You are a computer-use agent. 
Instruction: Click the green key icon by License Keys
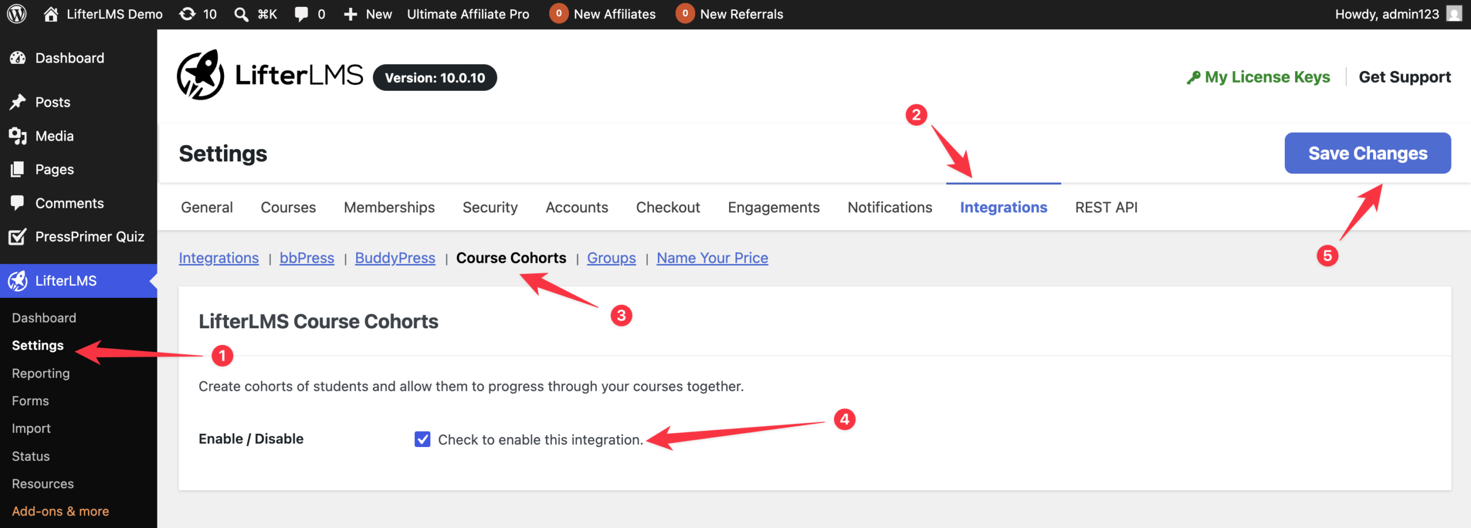point(1193,77)
